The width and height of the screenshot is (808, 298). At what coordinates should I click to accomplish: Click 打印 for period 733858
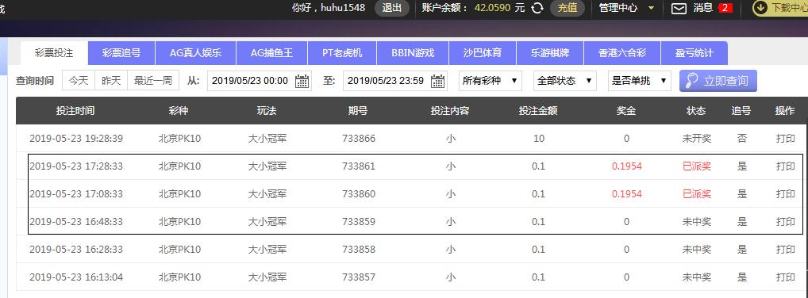pyautogui.click(x=785, y=250)
